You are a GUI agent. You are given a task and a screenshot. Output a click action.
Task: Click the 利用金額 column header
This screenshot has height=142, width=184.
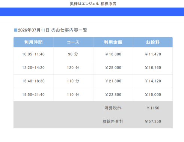click(x=113, y=42)
